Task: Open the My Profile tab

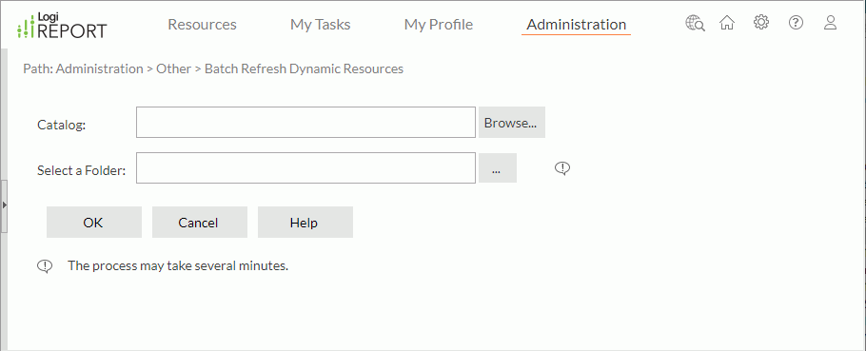Action: (439, 25)
